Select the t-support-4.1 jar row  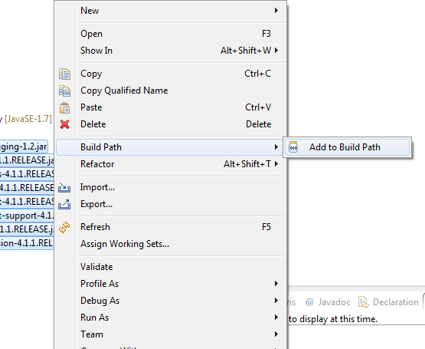point(27,216)
